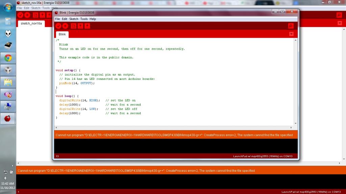Click left arrow of sketch_nov16a horizontal scrollbar
Viewport: 346px width, 194px height.
click(18, 163)
